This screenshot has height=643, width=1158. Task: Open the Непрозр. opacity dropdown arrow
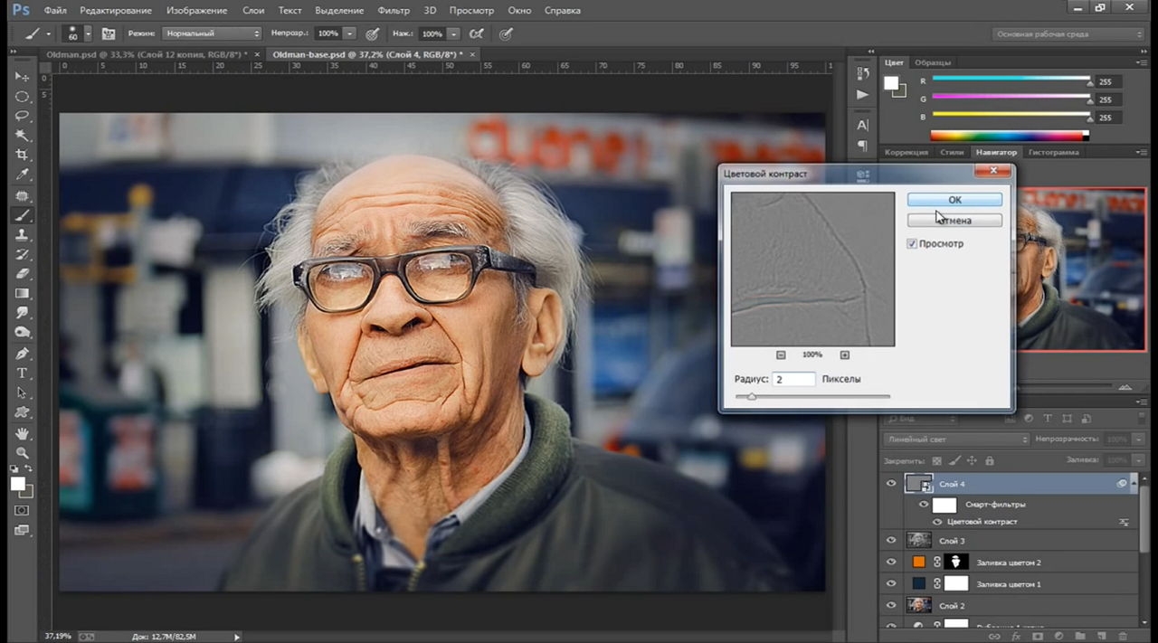coord(349,33)
